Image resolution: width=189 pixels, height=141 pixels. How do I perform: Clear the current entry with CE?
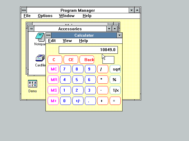tap(71, 60)
